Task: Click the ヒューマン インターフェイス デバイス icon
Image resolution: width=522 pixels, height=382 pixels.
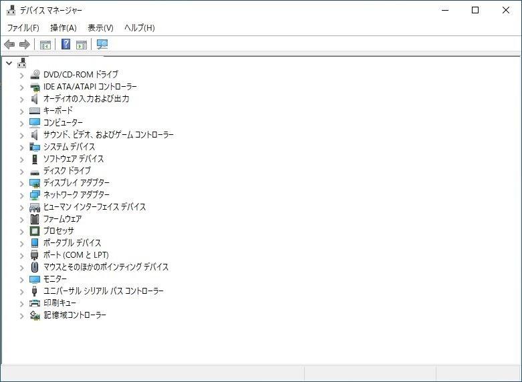Action: [x=35, y=207]
